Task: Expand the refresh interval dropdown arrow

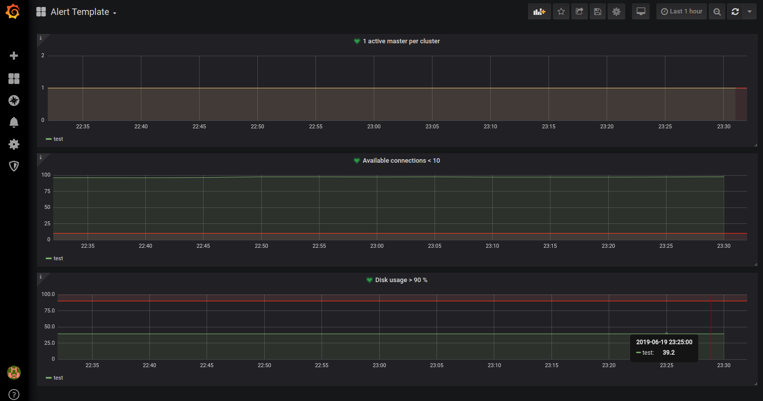Action: [750, 12]
